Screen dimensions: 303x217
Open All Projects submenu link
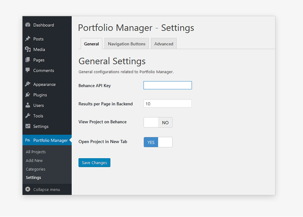click(x=36, y=152)
